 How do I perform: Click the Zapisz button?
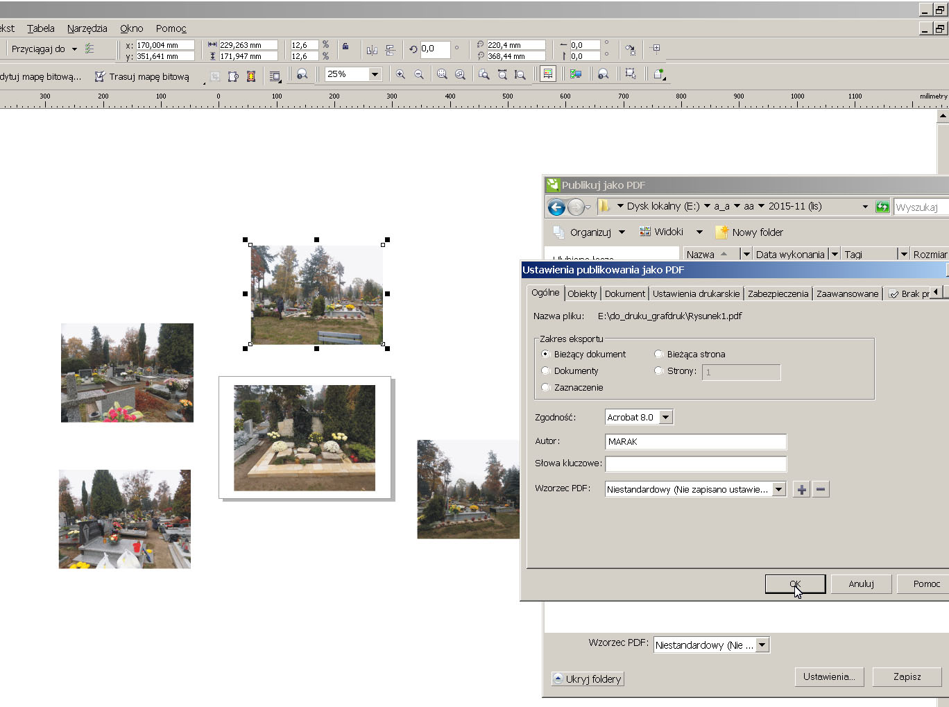pyautogui.click(x=907, y=676)
